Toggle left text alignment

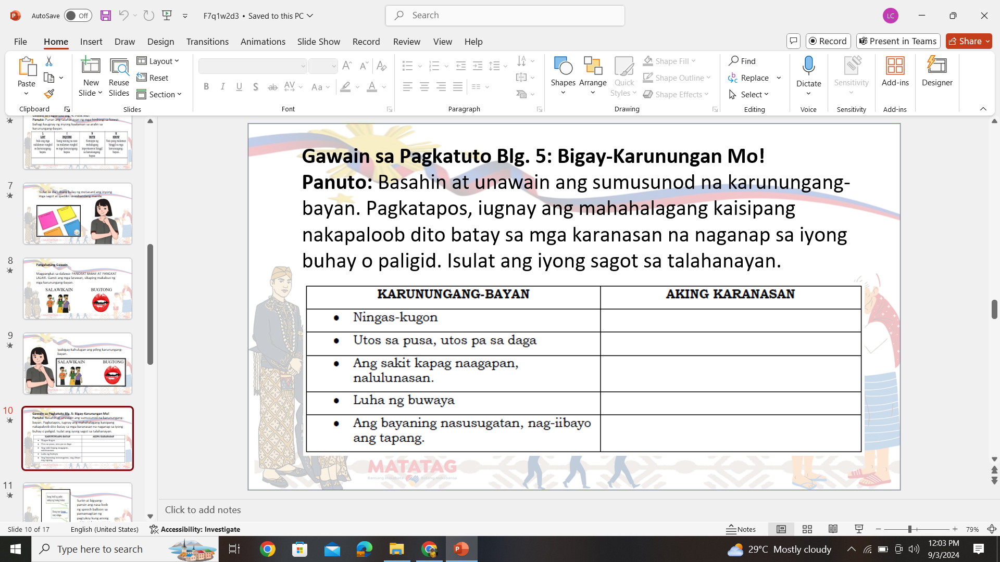coord(408,87)
